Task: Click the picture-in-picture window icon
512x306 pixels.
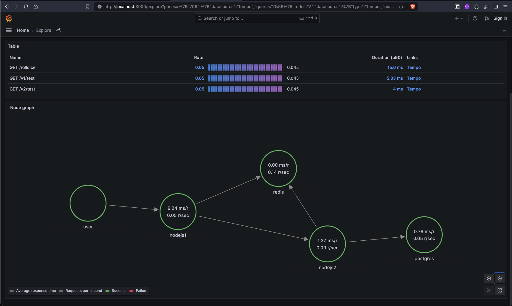Action: [x=457, y=6]
